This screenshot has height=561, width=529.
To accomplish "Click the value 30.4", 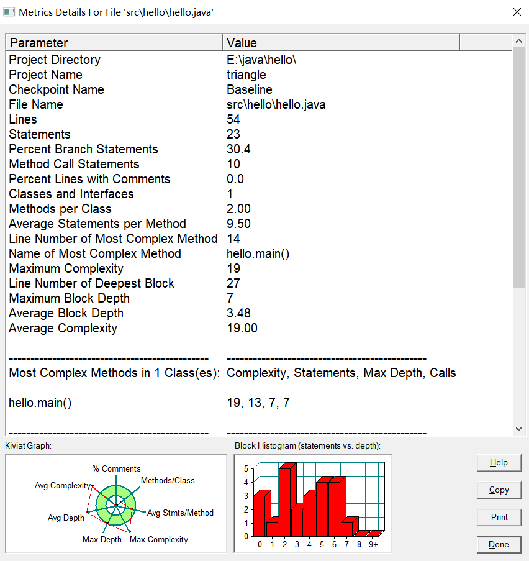I will point(238,149).
